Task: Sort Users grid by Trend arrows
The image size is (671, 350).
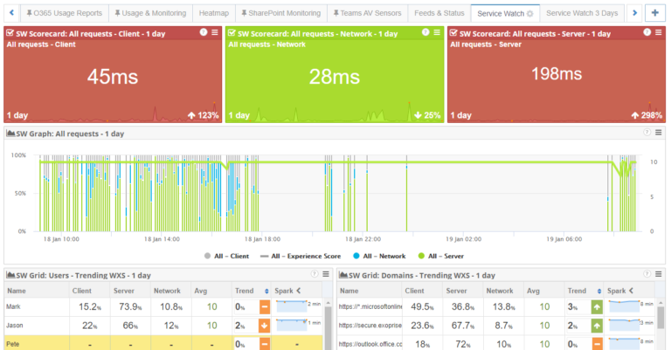Action: (266, 291)
